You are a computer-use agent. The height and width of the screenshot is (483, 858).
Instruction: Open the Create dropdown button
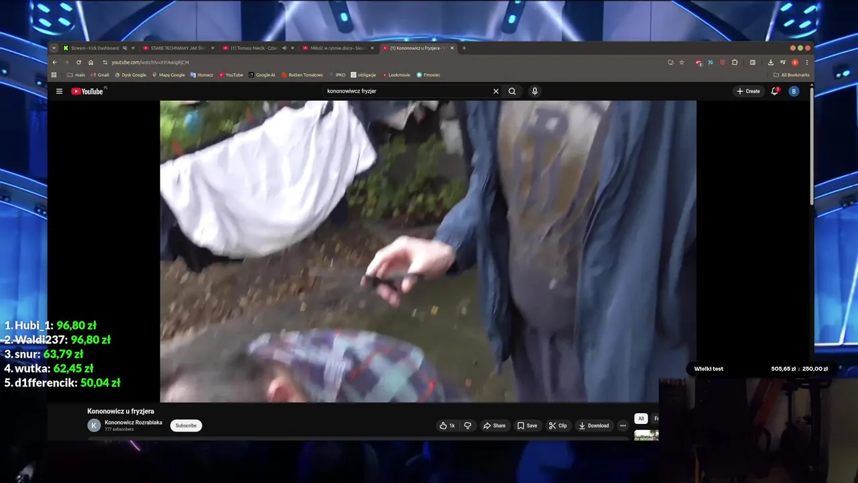coord(749,91)
